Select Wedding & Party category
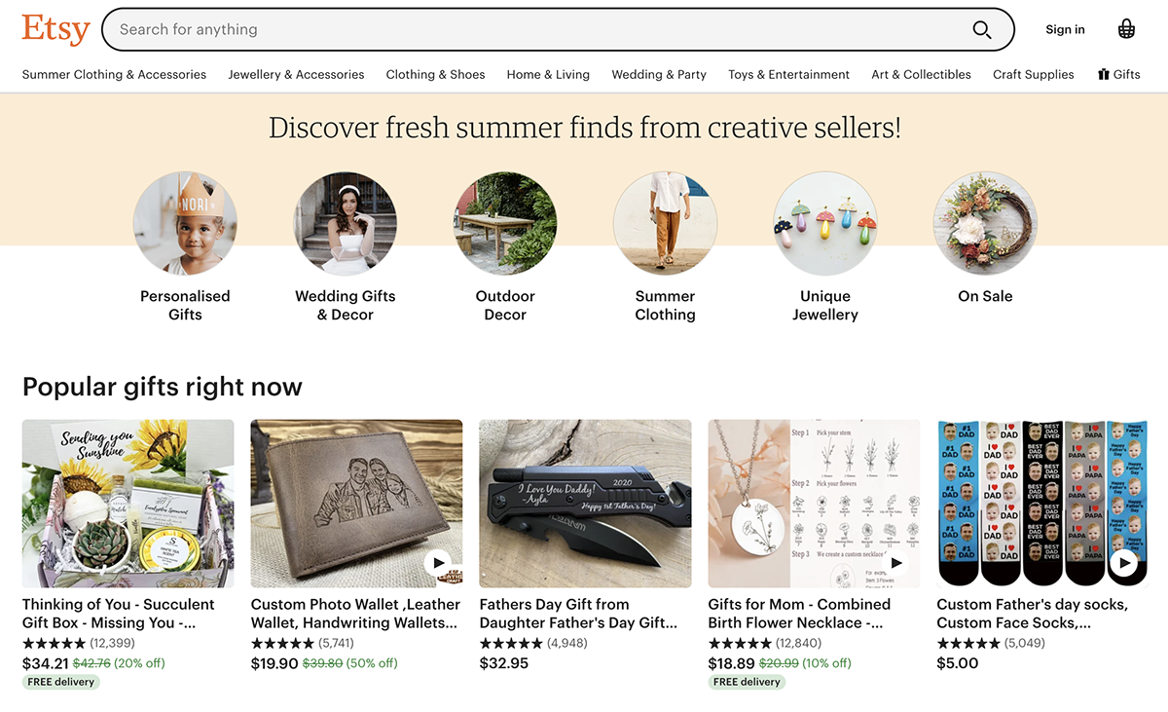Viewport: 1168px width, 712px height. tap(659, 74)
